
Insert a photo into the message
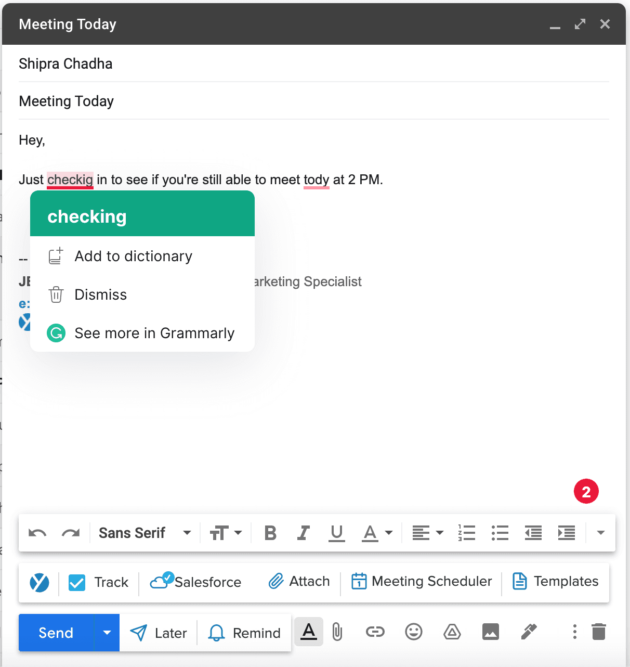[x=490, y=632]
